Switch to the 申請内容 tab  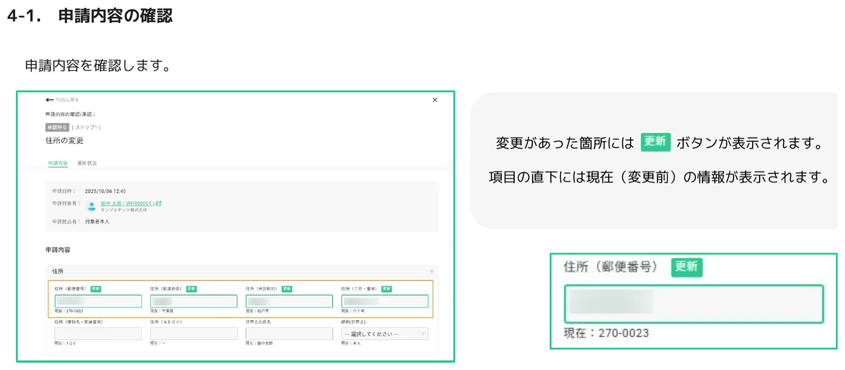point(58,163)
